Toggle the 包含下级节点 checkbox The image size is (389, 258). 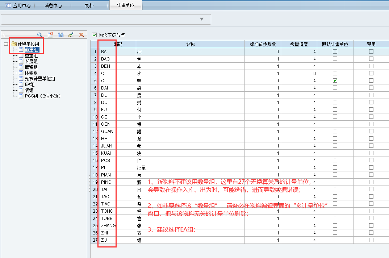coord(95,35)
